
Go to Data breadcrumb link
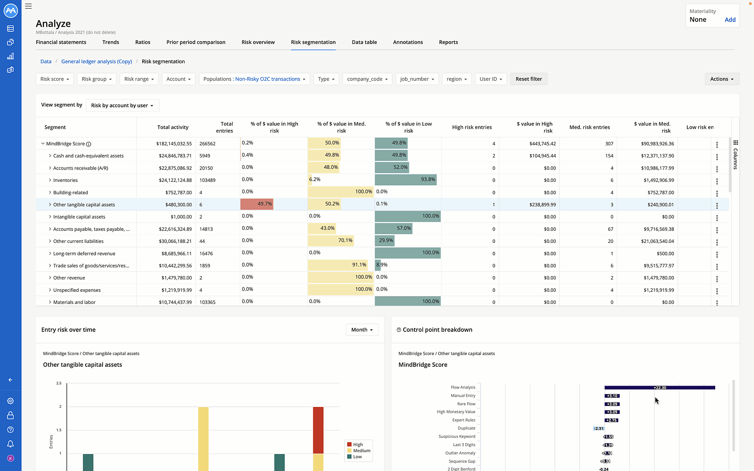(x=46, y=61)
